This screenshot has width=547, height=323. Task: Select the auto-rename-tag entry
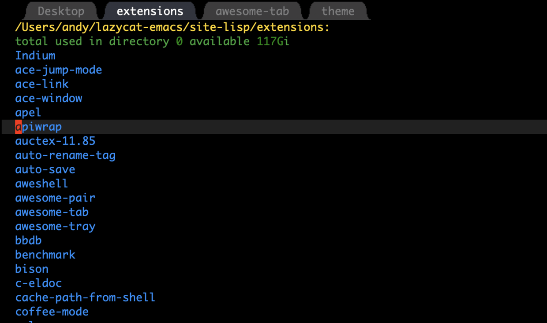(x=65, y=155)
